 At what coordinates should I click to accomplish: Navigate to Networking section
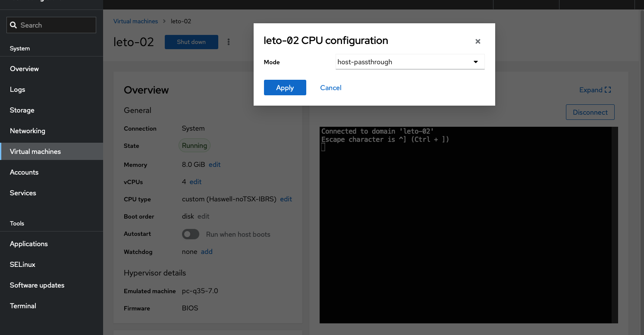coord(28,131)
